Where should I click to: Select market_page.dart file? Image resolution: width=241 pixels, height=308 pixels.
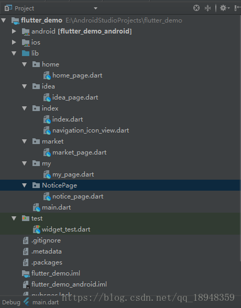[79, 152]
